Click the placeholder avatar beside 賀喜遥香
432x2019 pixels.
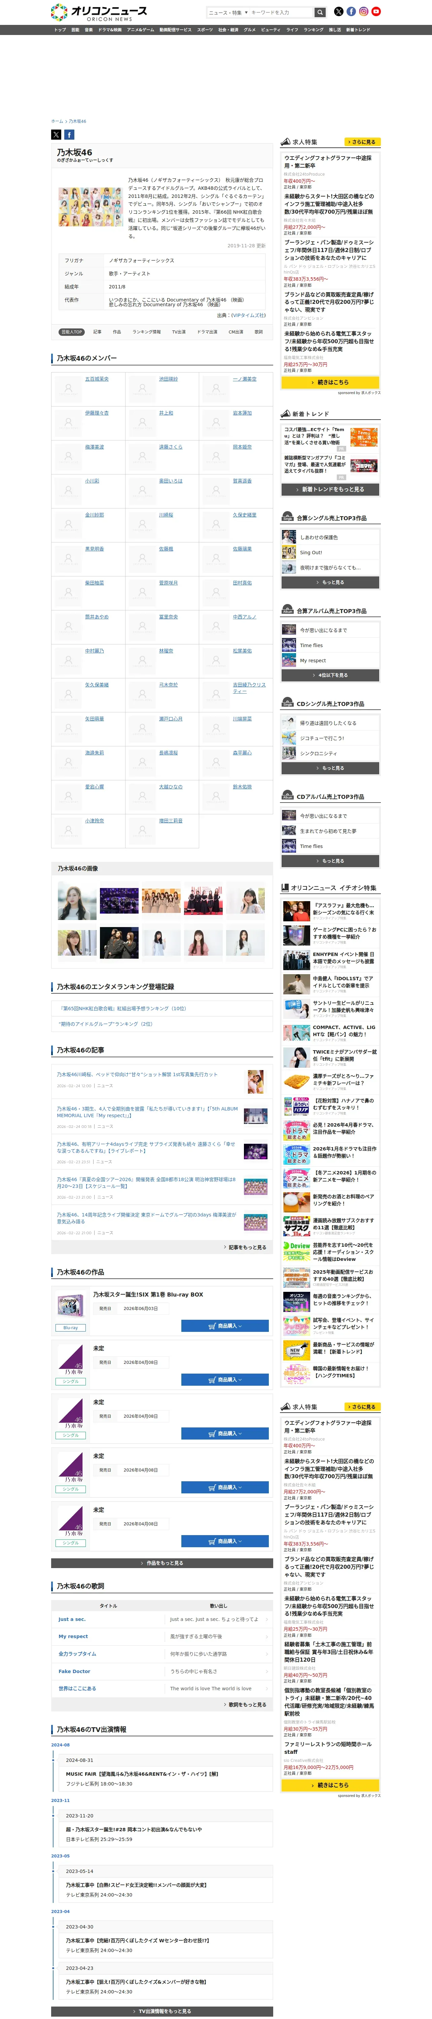pos(216,491)
